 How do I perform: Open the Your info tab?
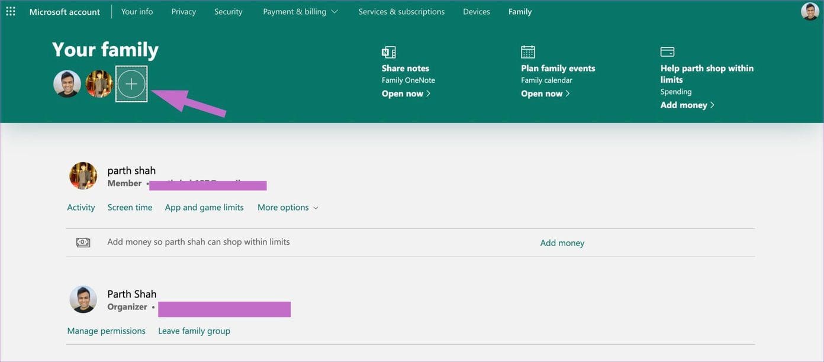click(x=137, y=12)
